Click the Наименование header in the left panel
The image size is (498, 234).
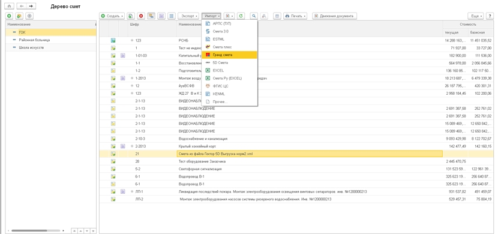(51, 25)
